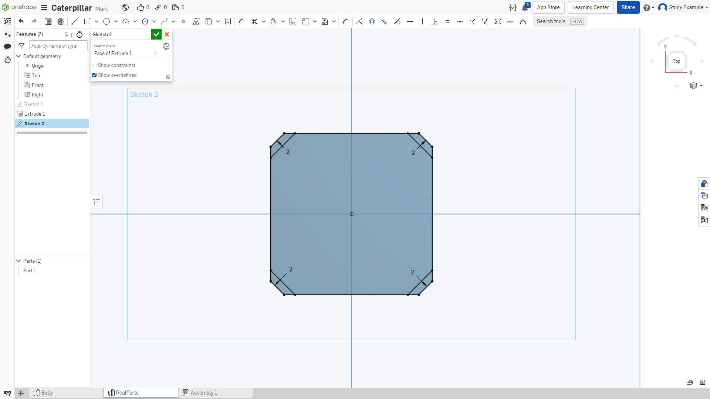Click the Search tools field
The width and height of the screenshot is (710, 399).
(560, 21)
